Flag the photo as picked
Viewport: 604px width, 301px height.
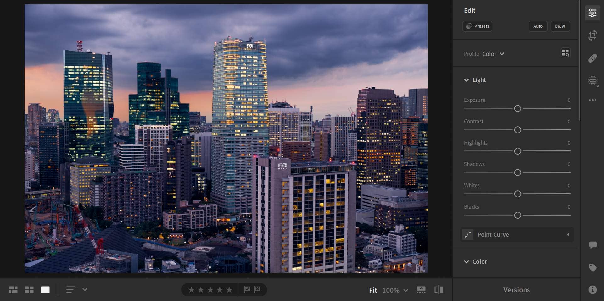pos(247,289)
